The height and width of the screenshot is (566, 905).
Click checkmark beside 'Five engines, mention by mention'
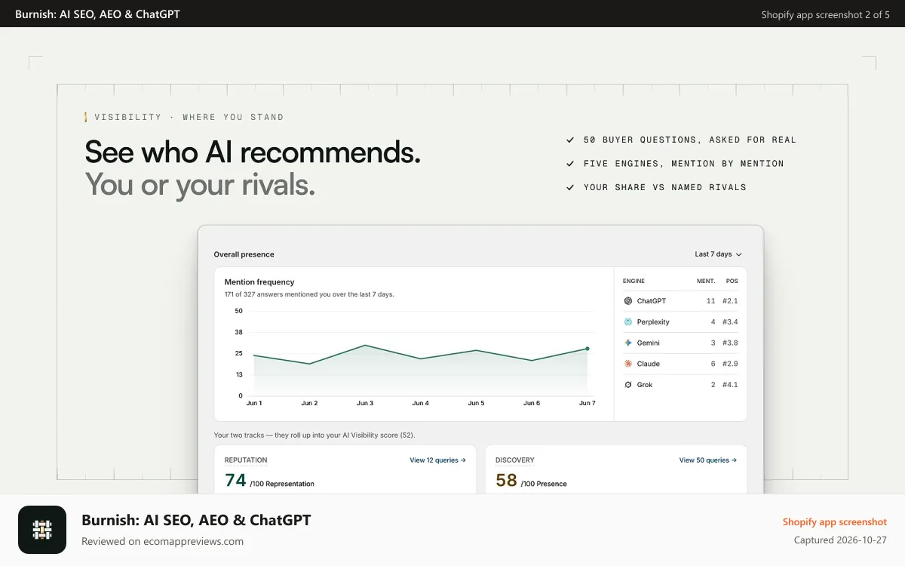click(x=570, y=163)
